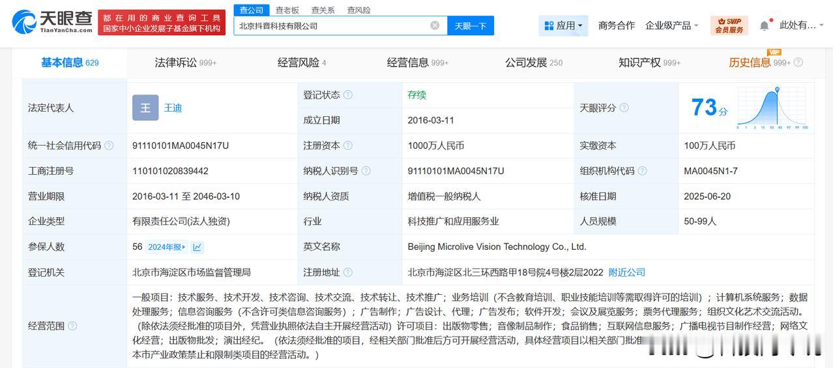Open the 历史信息 tab
Screen dimensions: 833x368
pyautogui.click(x=759, y=63)
